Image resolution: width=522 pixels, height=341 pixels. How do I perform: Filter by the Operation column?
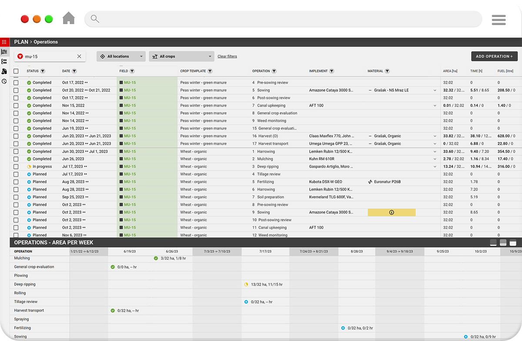point(274,71)
